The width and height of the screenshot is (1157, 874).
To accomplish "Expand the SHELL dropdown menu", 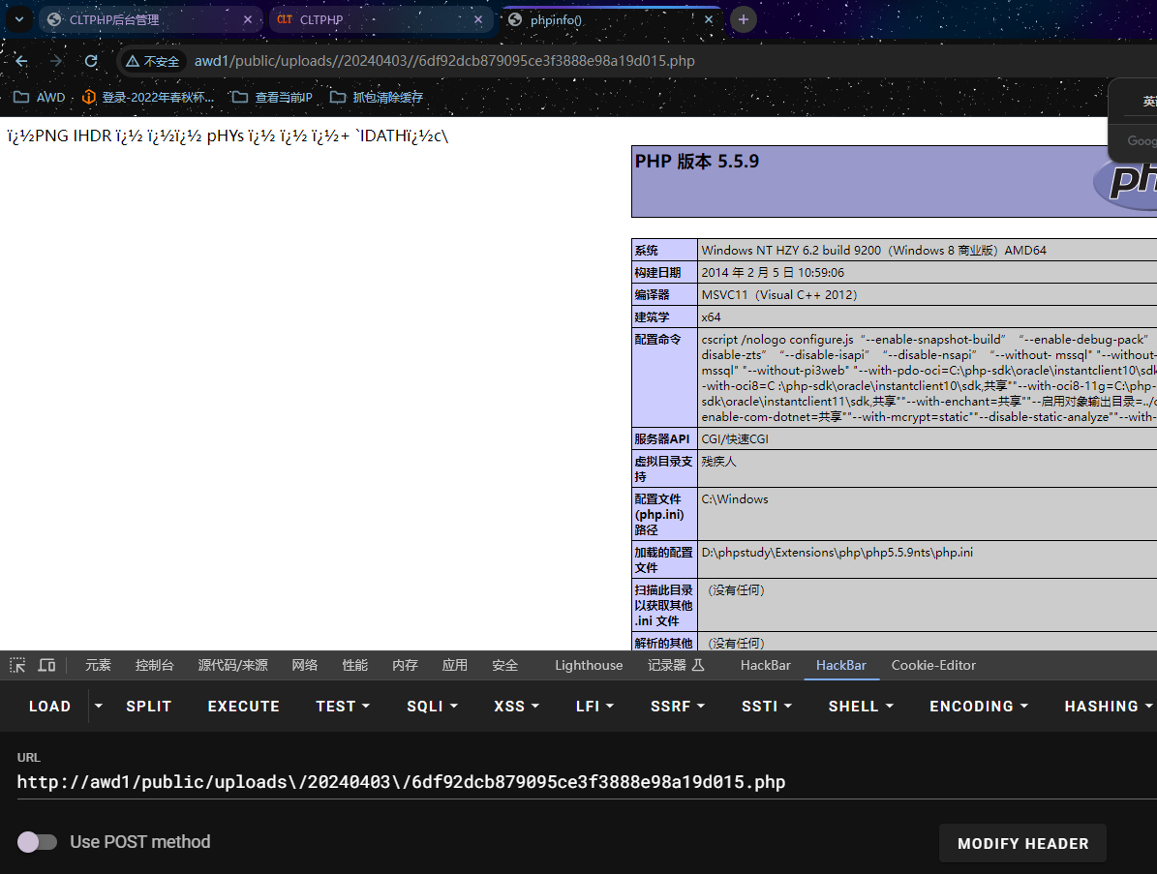I will (861, 707).
